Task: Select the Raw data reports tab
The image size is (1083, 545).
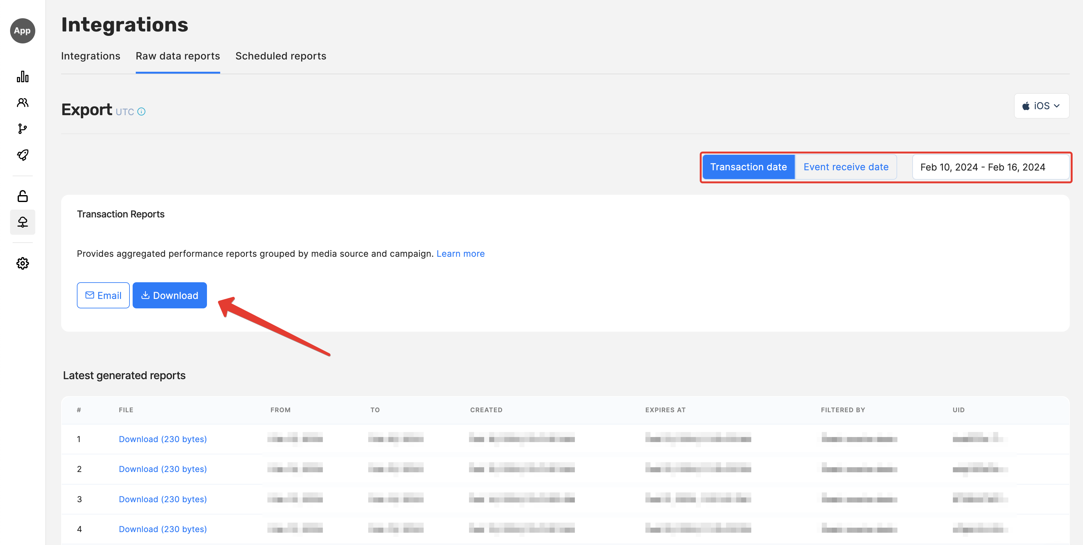Action: (x=177, y=56)
